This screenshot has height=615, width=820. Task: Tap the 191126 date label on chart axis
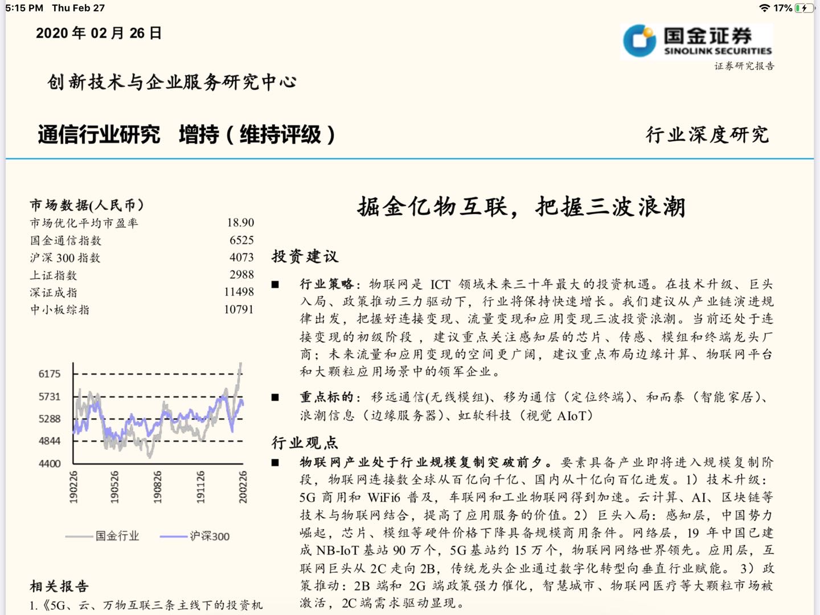(200, 487)
